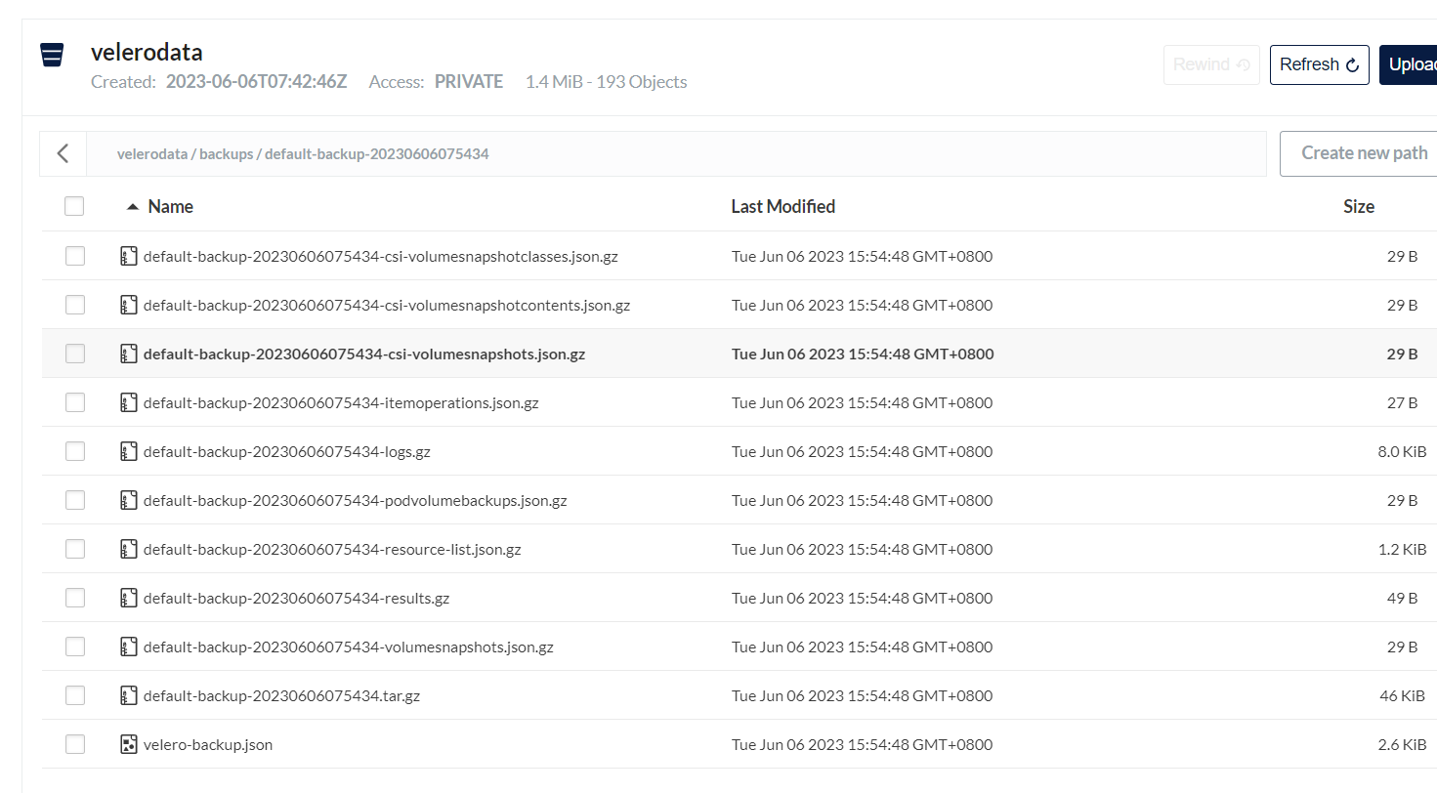Click the 2023-06-06T07:42:46Z created timestamp
This screenshot has width=1437, height=793.
point(256,82)
